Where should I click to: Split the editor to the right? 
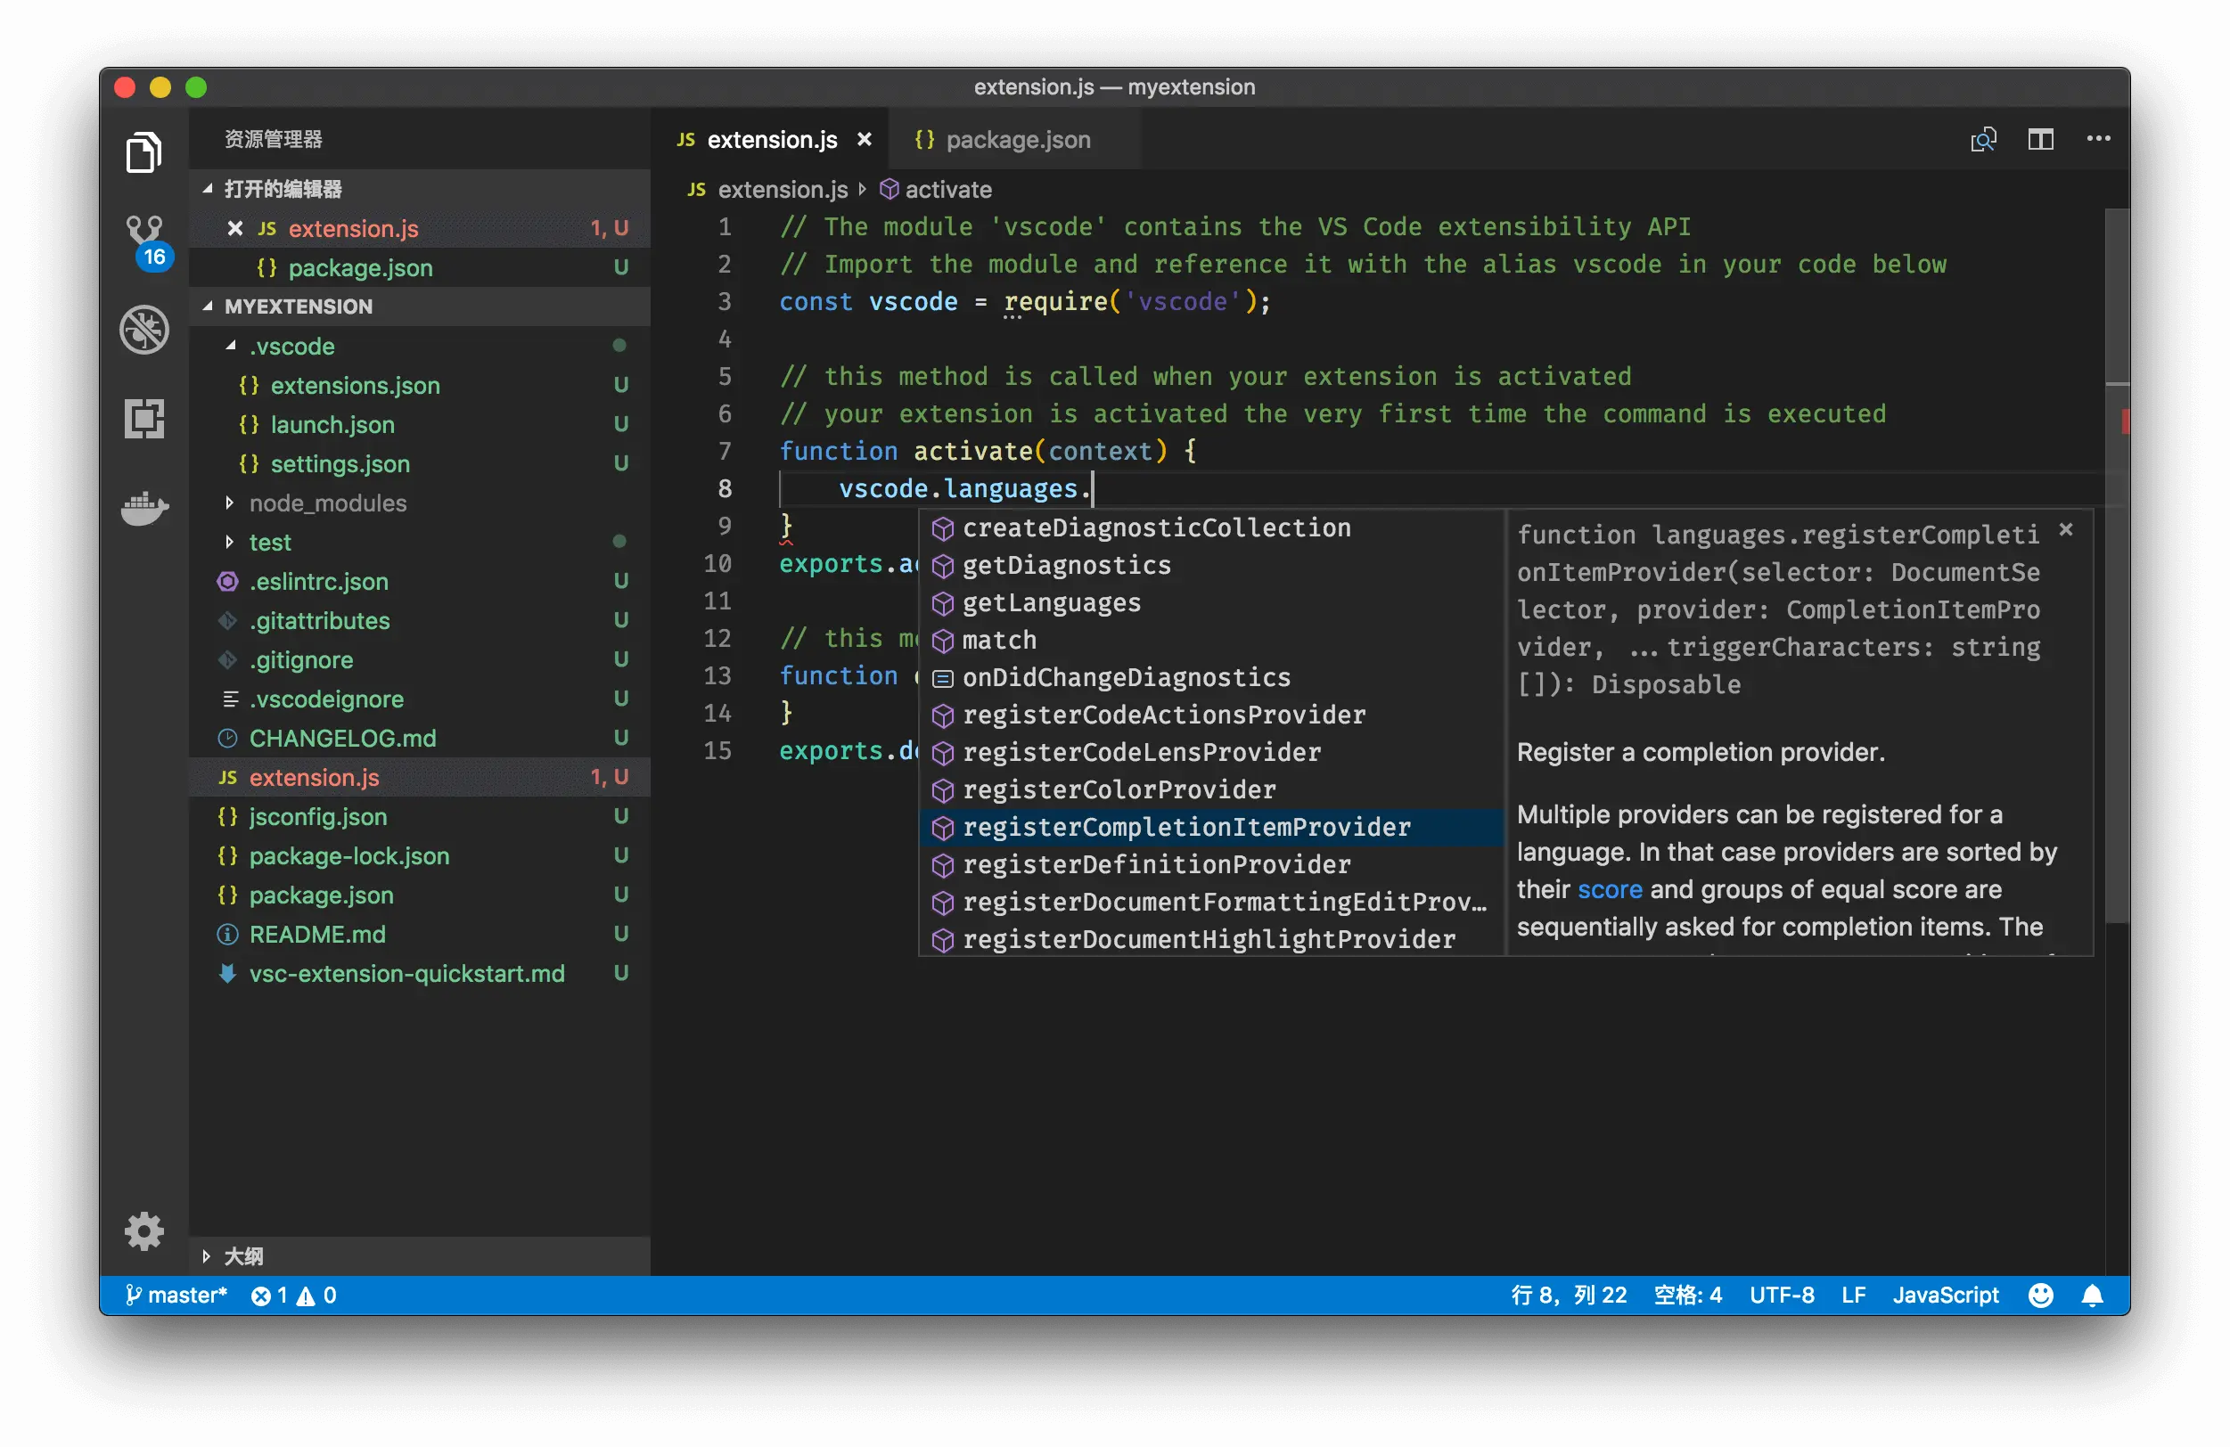pos(2041,140)
